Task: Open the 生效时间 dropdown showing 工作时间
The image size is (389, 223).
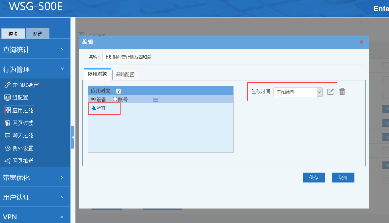Action: coord(298,92)
